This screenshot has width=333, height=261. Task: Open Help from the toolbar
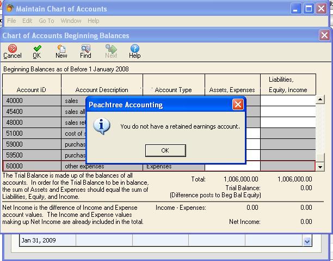coord(134,51)
